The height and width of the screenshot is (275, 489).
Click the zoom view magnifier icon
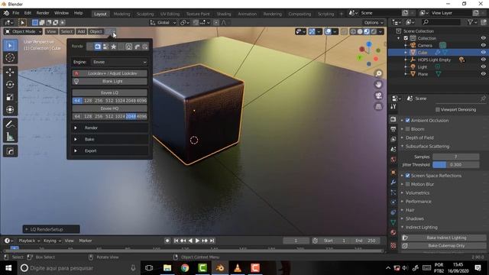(378, 73)
